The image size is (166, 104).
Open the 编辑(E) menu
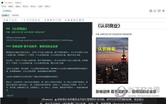(x=11, y=6)
